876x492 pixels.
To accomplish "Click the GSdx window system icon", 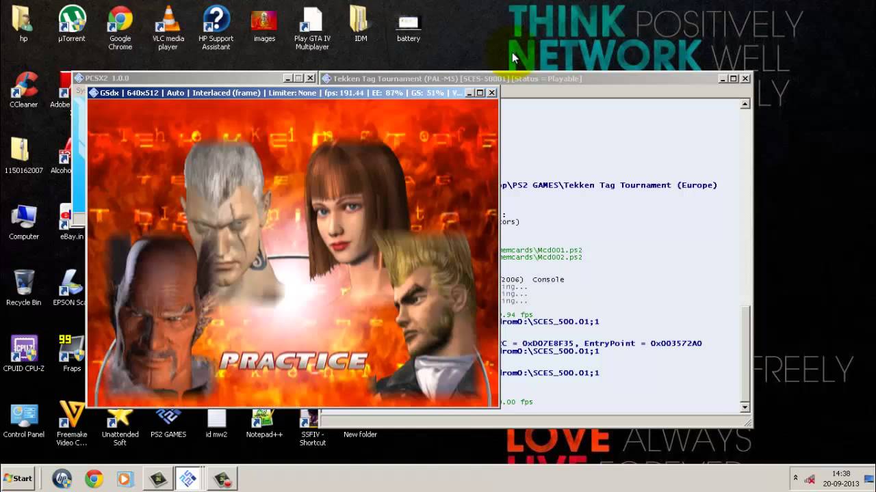I will coord(94,93).
